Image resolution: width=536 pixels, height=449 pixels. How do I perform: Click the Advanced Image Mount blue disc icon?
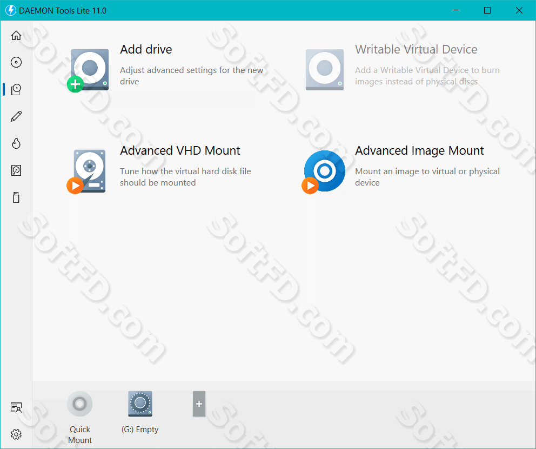[x=323, y=171]
